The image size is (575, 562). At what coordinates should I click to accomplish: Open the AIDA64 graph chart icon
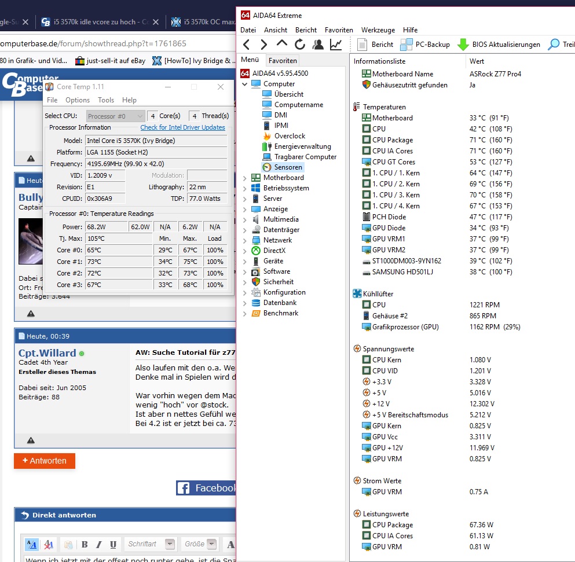click(x=335, y=45)
